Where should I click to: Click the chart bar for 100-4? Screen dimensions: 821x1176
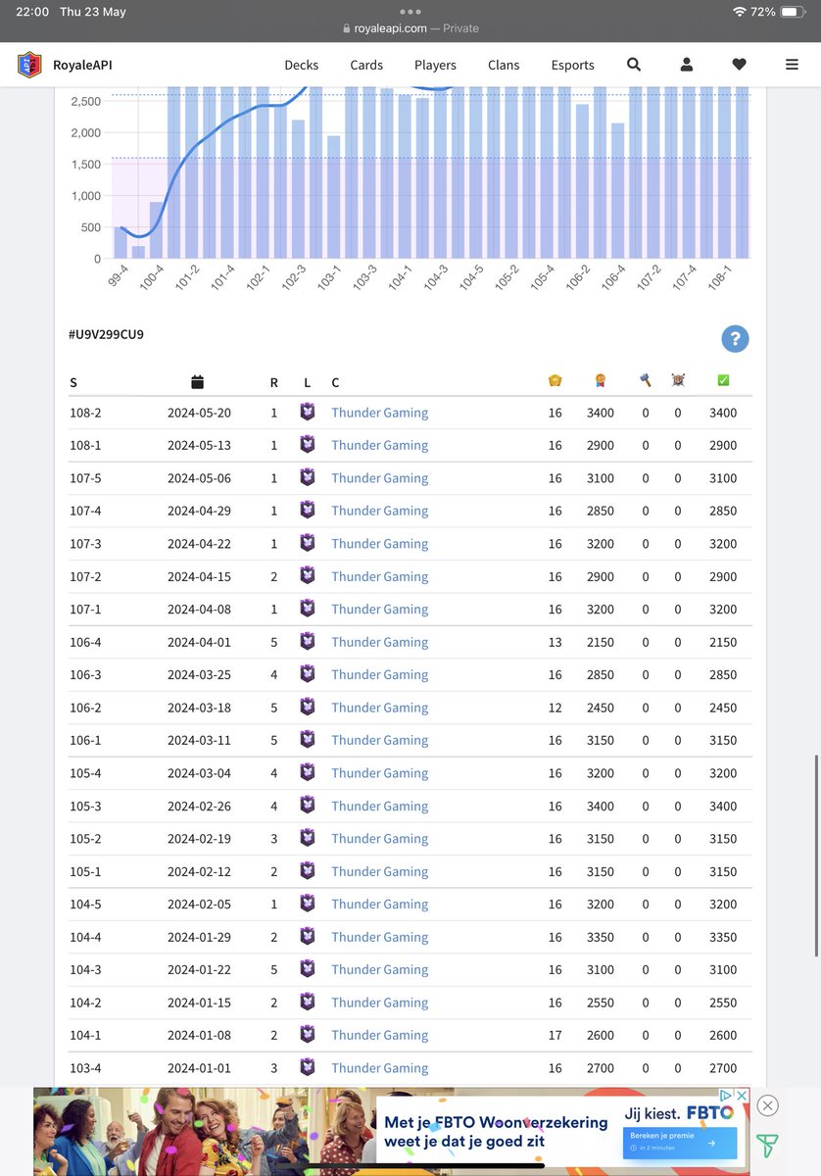(x=157, y=230)
